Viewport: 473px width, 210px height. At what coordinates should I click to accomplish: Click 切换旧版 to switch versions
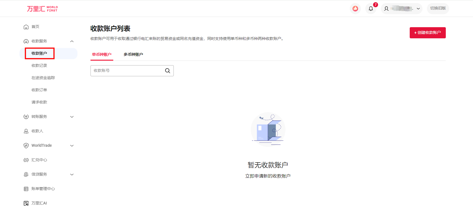coord(438,8)
